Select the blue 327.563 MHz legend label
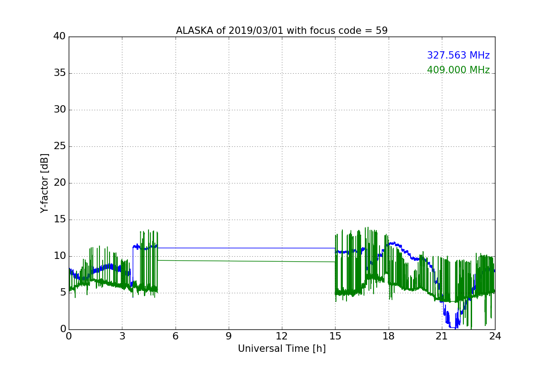This screenshot has width=550, height=366. point(458,55)
